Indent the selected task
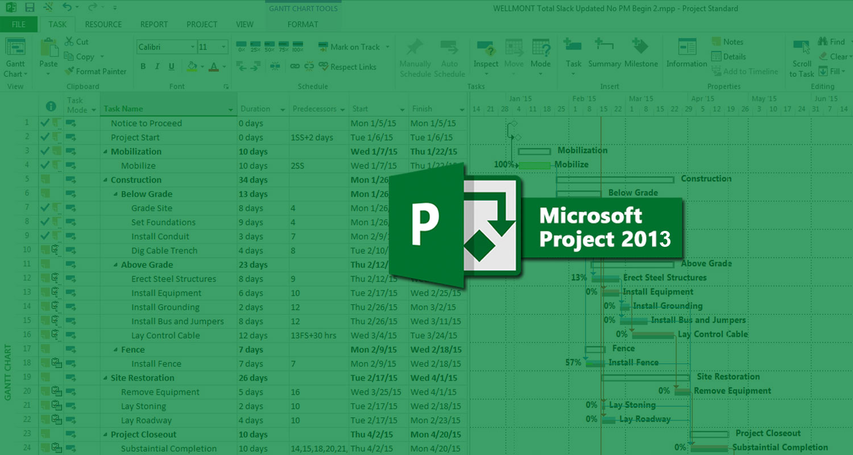The height and width of the screenshot is (455, 853). [255, 67]
